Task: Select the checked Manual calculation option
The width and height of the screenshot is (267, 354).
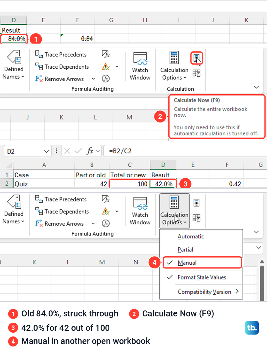Action: point(202,263)
